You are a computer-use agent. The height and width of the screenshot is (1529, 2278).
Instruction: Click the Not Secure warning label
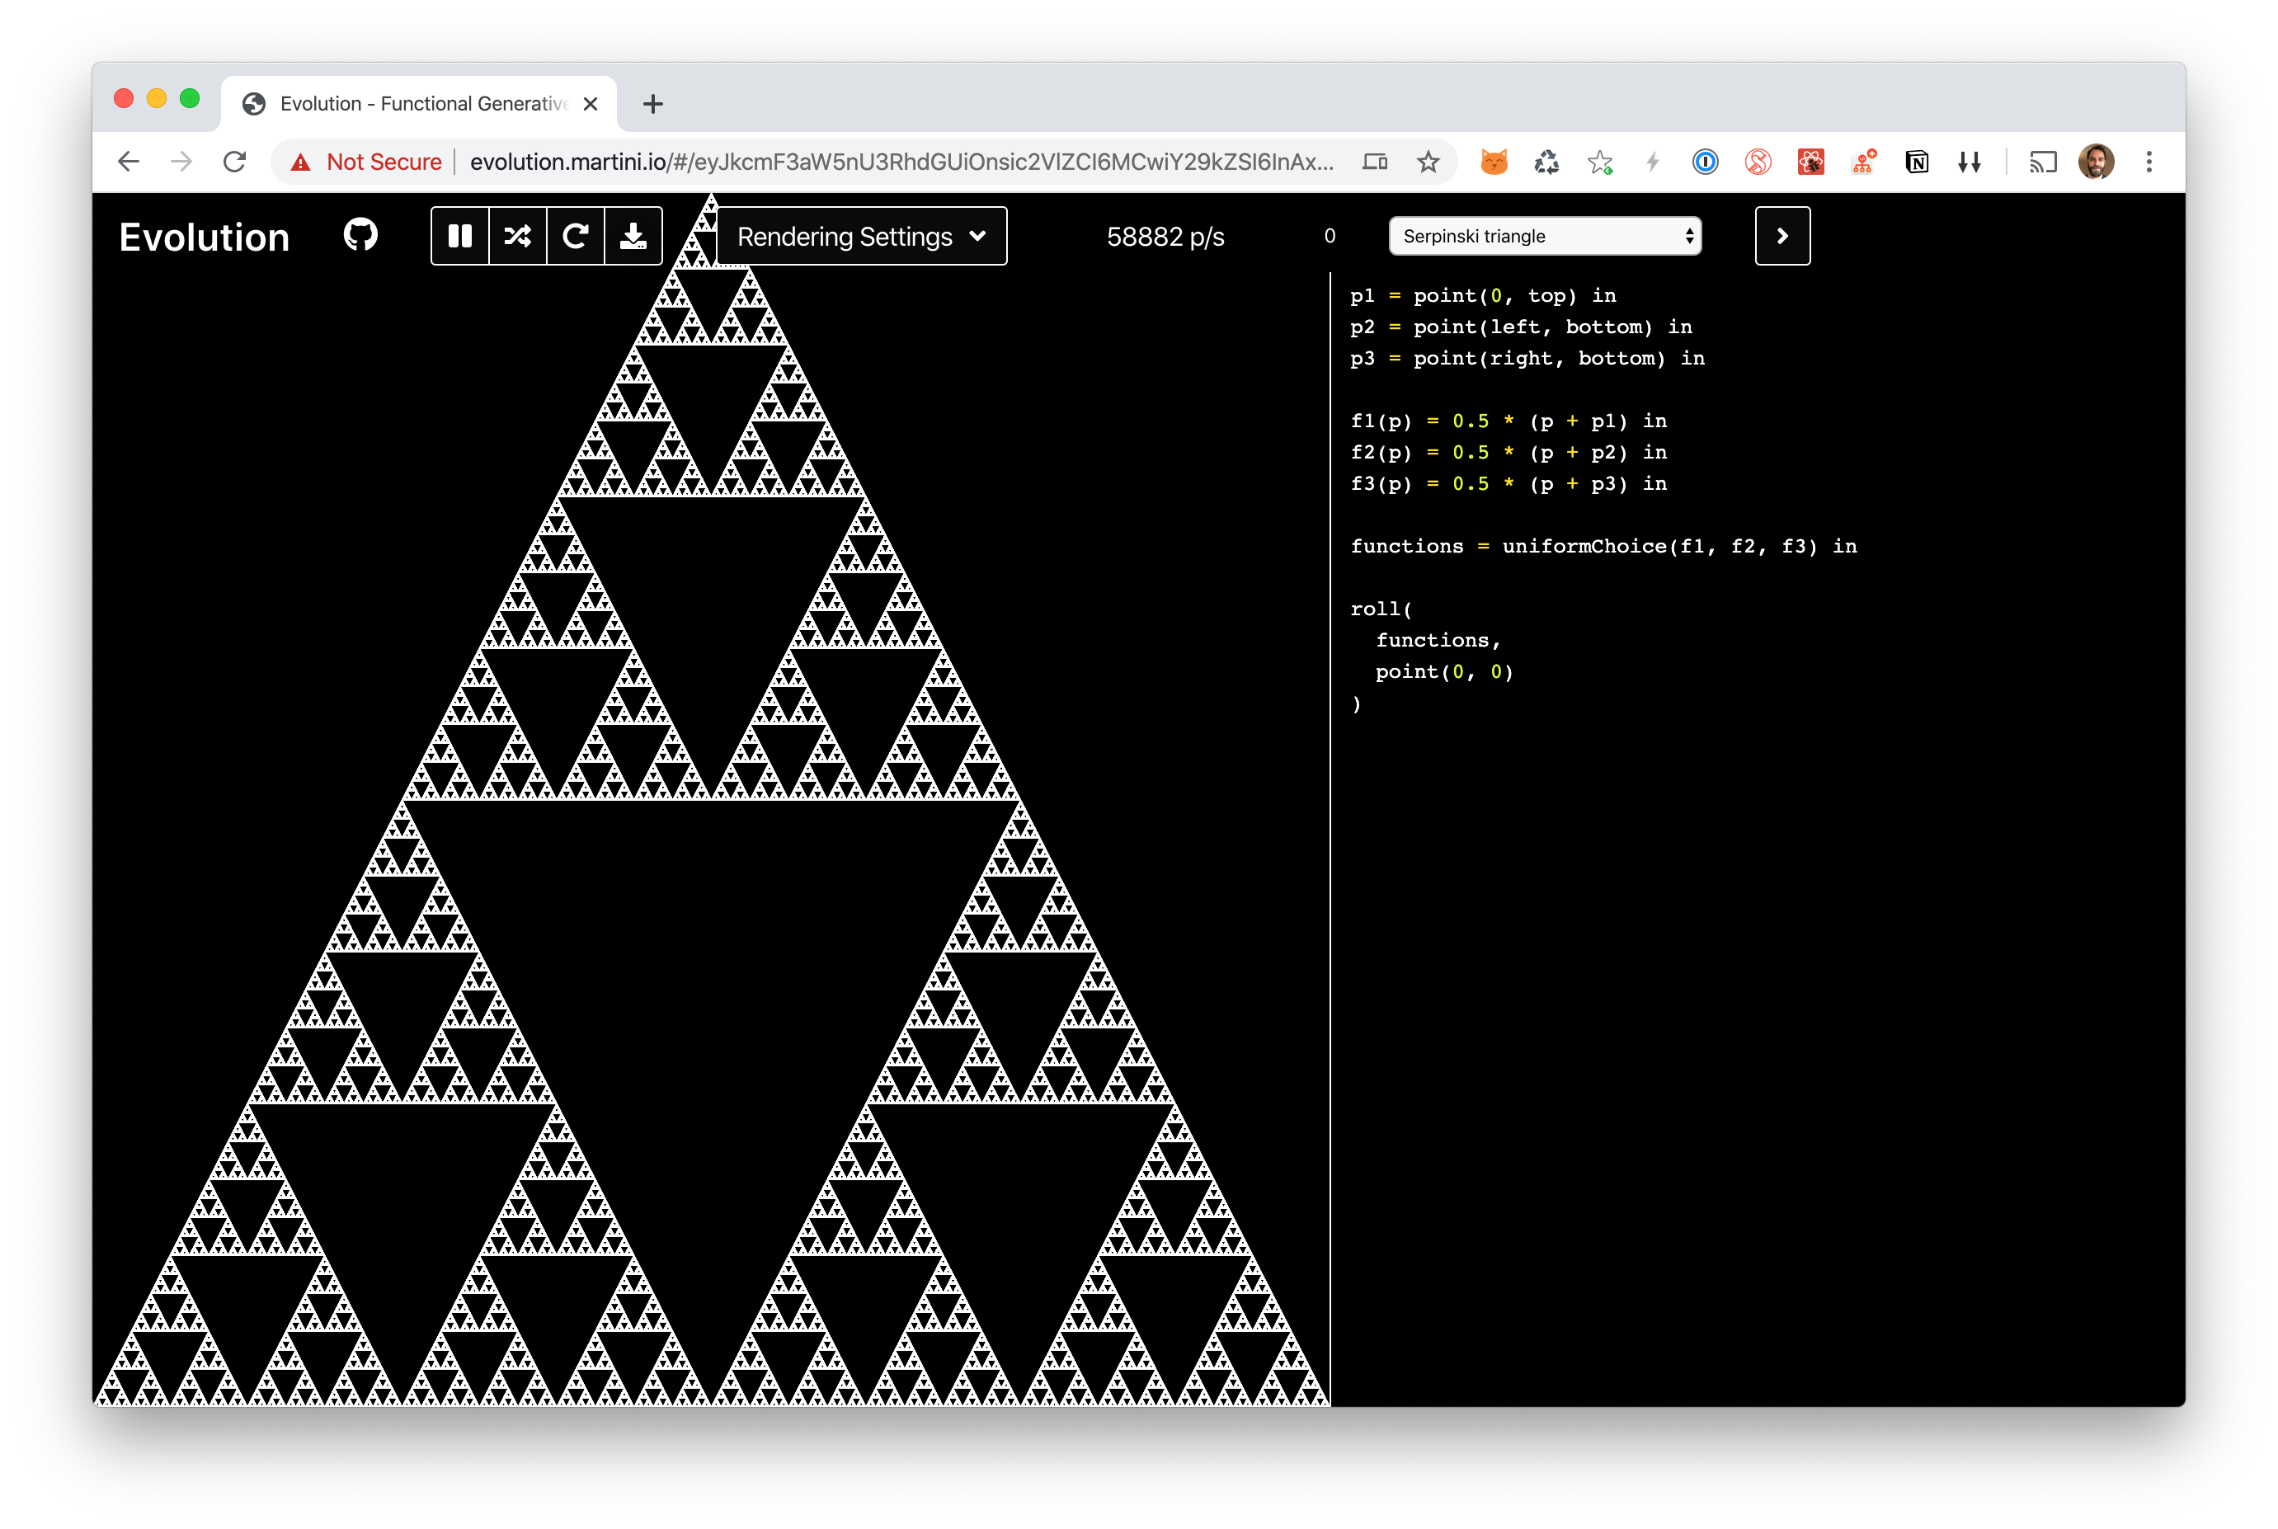point(384,162)
